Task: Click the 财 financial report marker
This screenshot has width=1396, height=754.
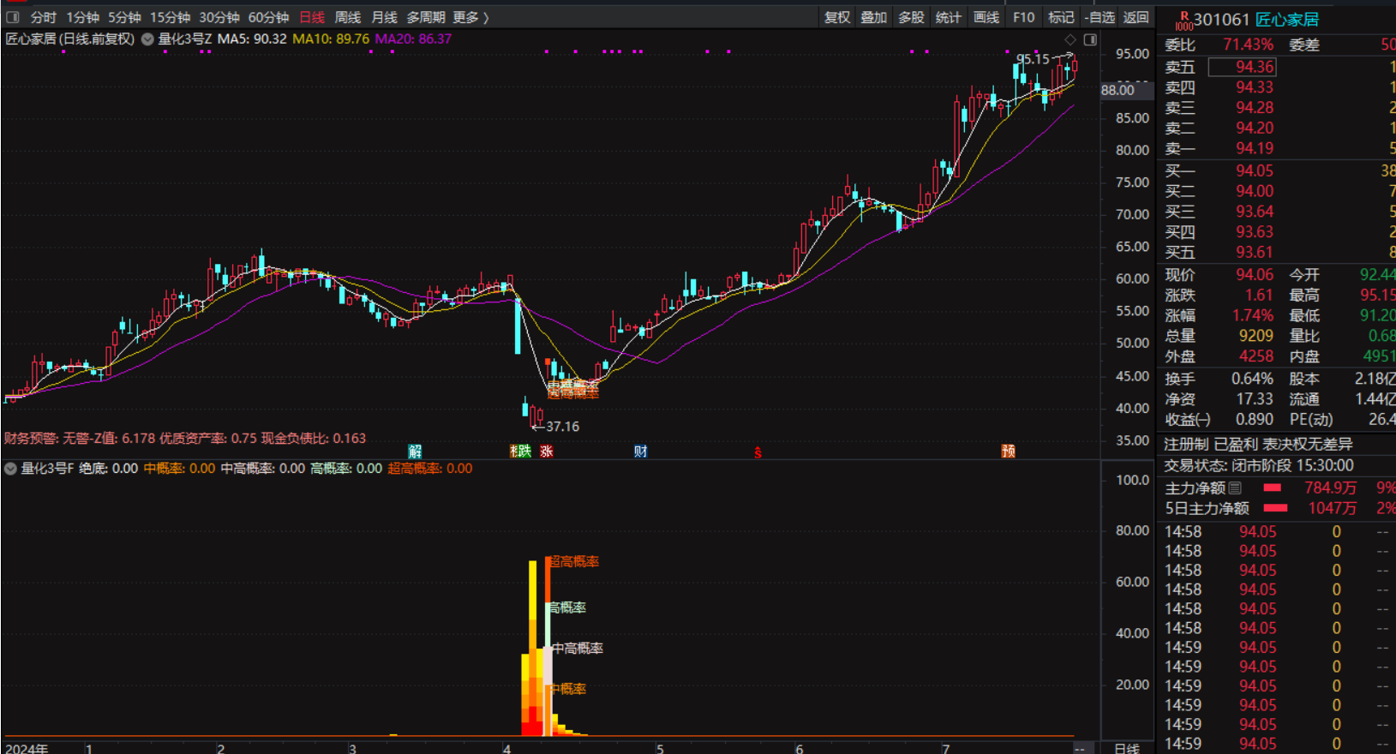Action: (x=640, y=452)
